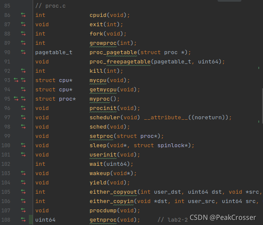The height and width of the screenshot is (225, 263).
Task: Click the proc_freepagetable function name
Action: [x=120, y=62]
